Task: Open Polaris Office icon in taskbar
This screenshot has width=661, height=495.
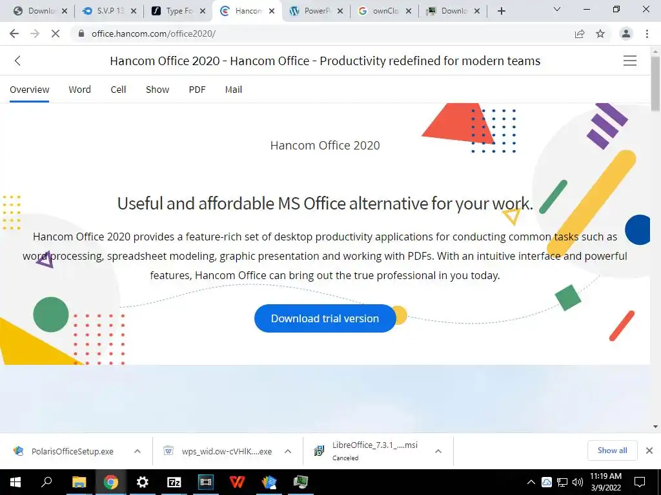Action: [x=269, y=482]
